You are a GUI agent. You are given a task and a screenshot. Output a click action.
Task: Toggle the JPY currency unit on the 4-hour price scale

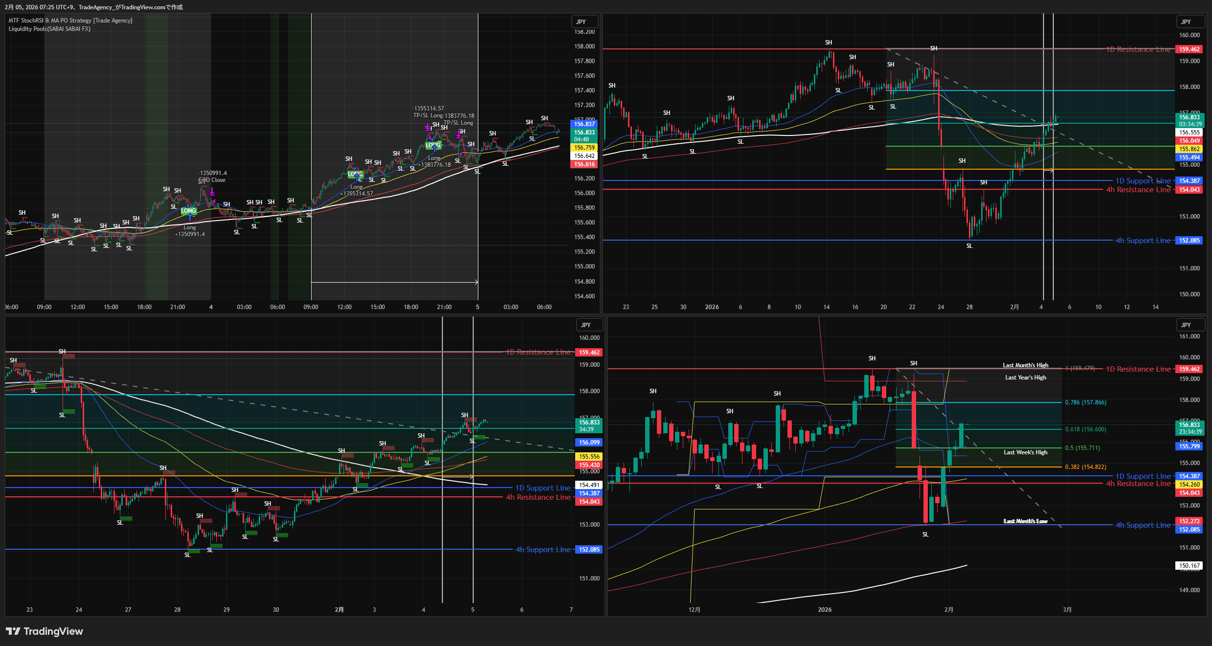click(1190, 21)
